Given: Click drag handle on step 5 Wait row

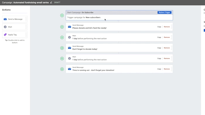Looking at the screenshot, I should (172, 58).
